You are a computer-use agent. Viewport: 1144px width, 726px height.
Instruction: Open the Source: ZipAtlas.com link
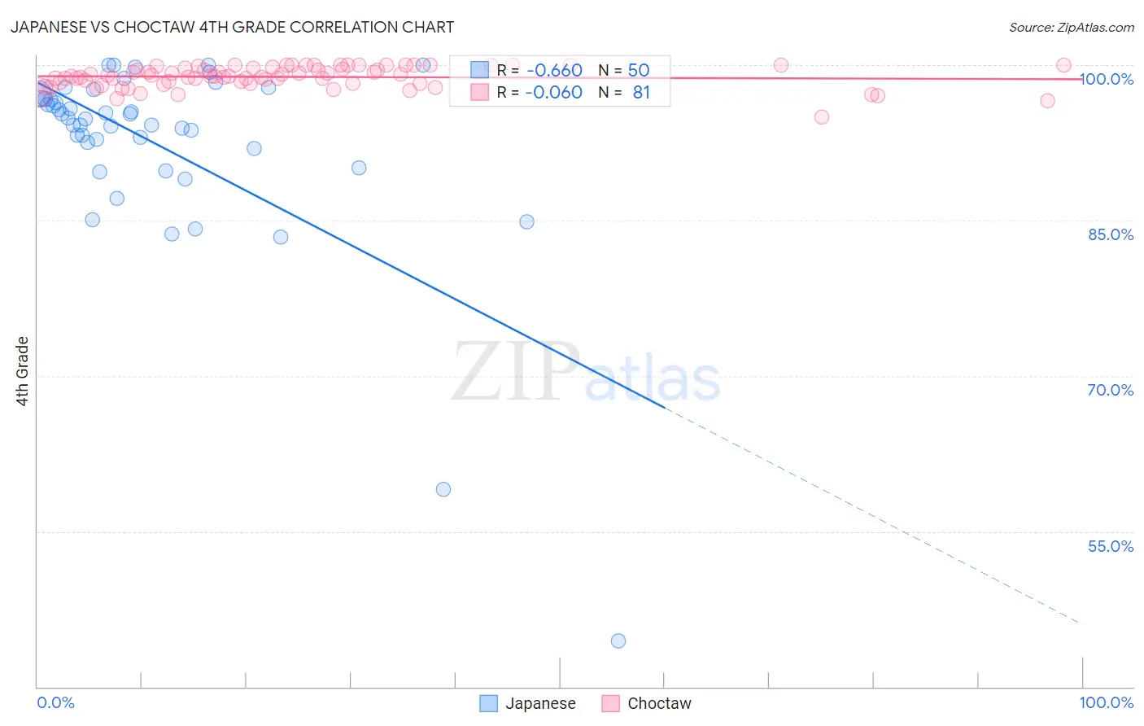1072,28
